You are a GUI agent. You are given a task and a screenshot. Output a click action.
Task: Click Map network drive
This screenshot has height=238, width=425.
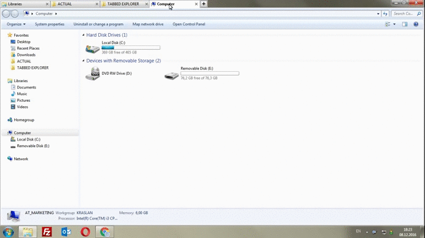(148, 24)
